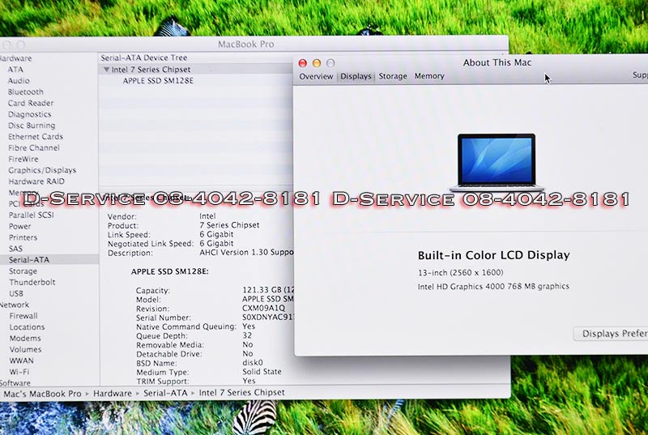Collapse the Intel 7 Series Chipset tree row

(x=107, y=70)
